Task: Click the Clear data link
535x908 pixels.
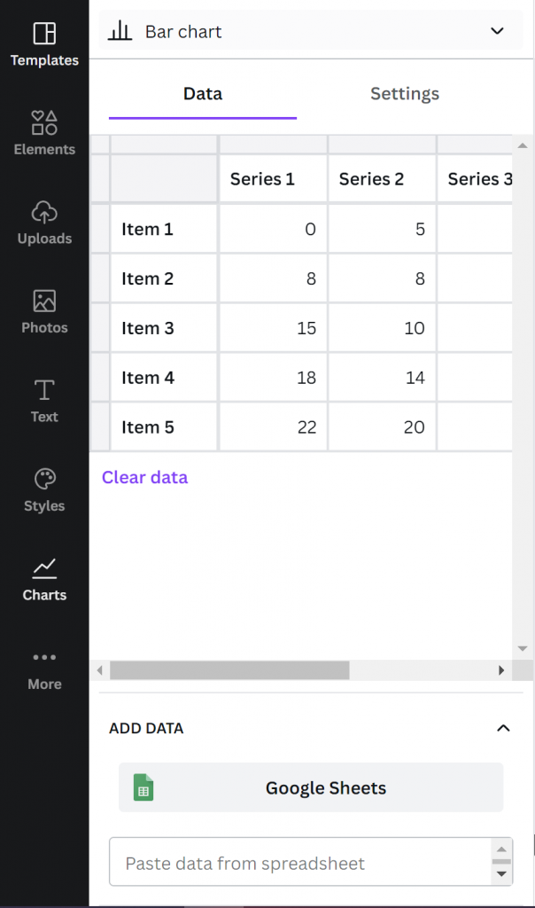Action: [x=144, y=477]
